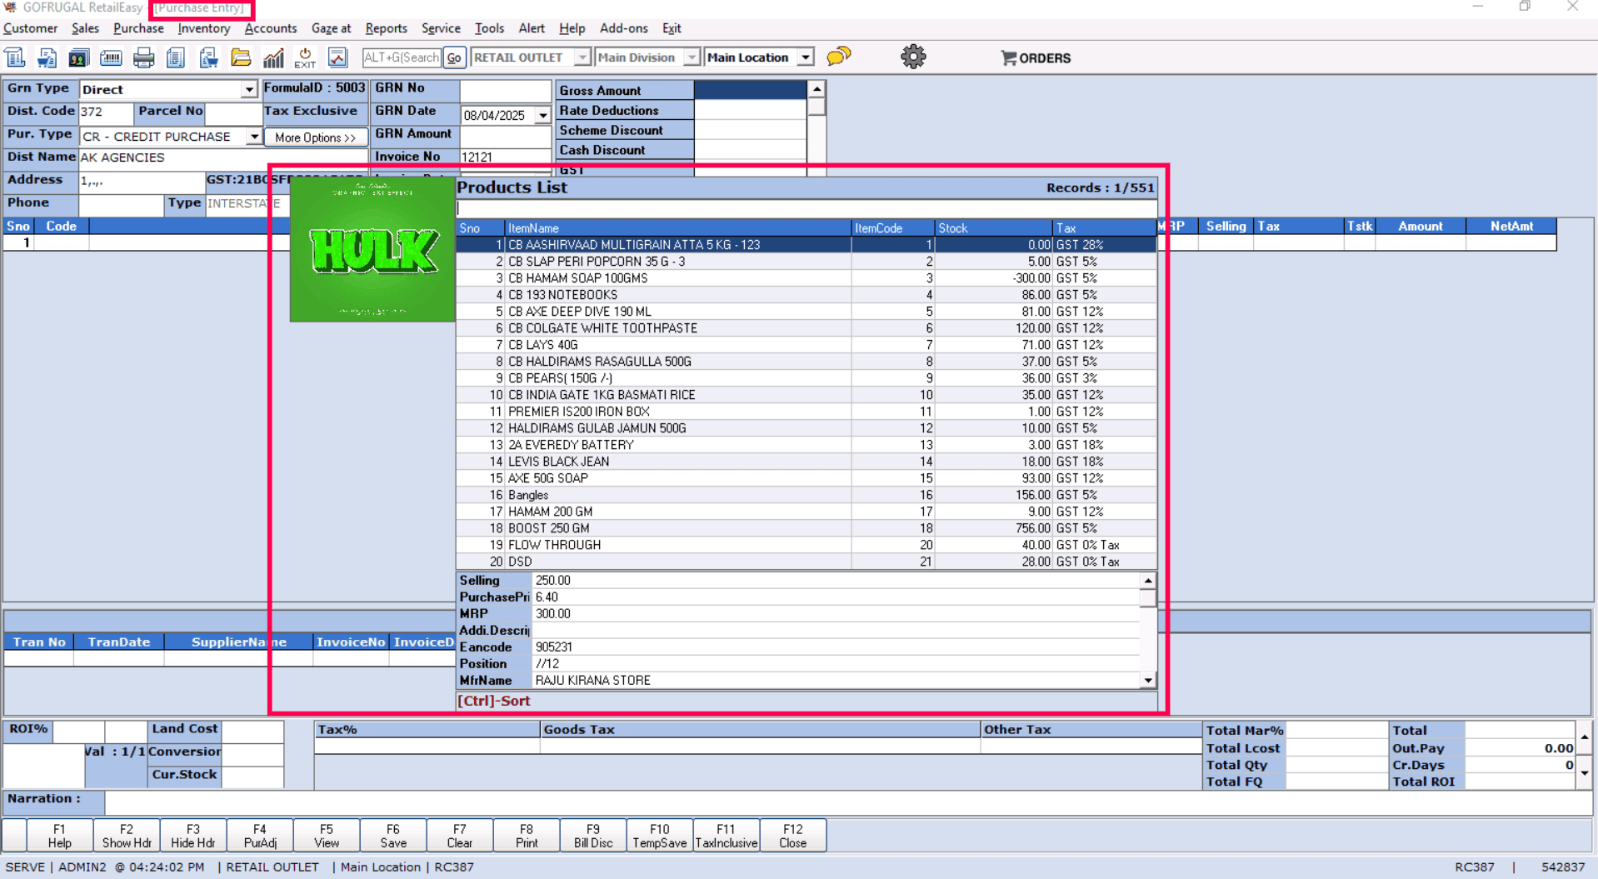Click the product details scrollbar down arrow
1598x879 pixels.
coord(1148,680)
